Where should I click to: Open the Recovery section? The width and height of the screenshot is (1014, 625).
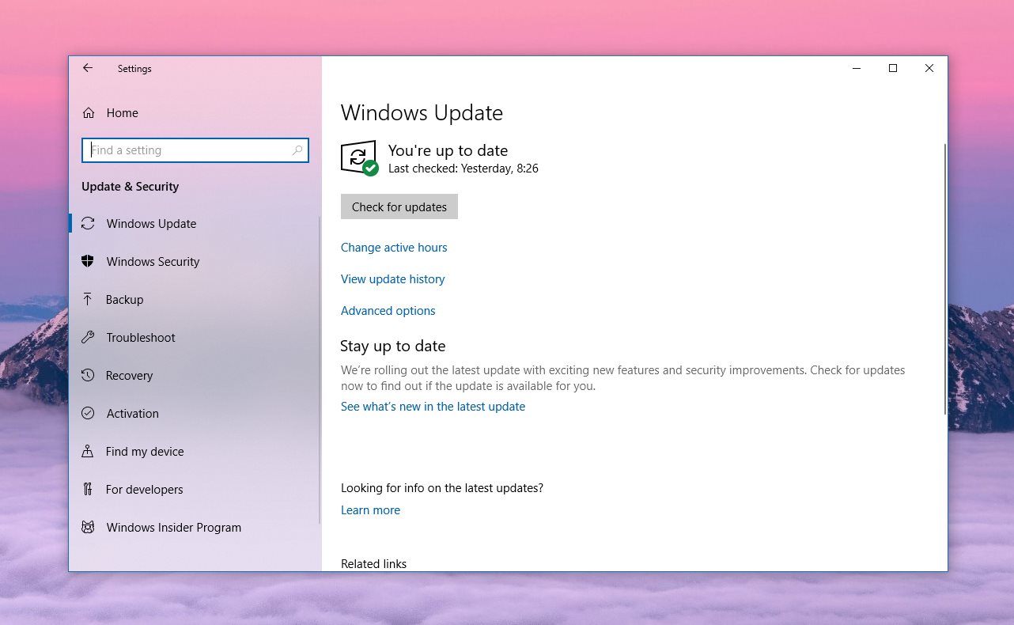(x=195, y=376)
